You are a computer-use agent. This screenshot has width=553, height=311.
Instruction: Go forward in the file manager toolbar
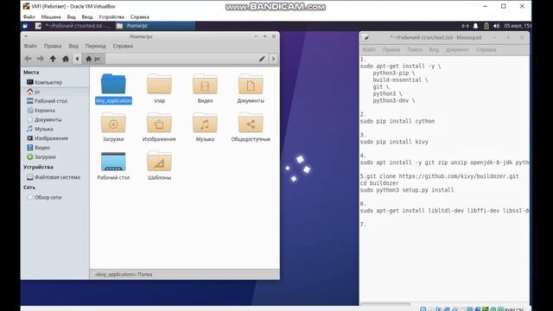point(41,59)
